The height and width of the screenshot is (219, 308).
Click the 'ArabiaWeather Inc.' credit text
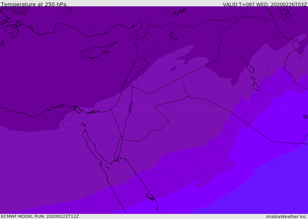[287, 217]
